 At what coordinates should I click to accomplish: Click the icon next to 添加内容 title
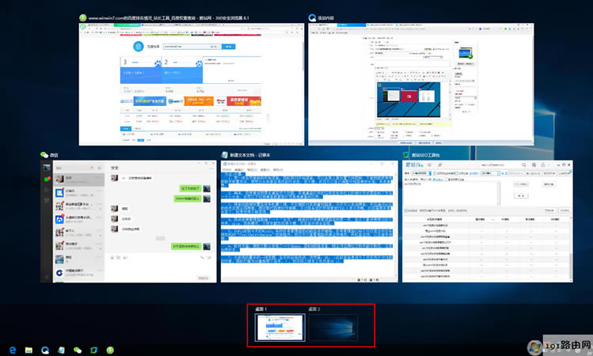pyautogui.click(x=312, y=17)
